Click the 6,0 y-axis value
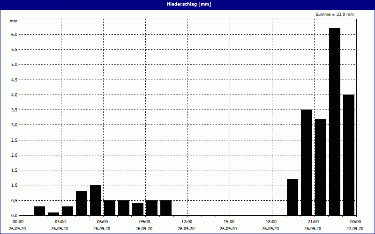Viewport: 375px width, 234px height. [x=15, y=35]
